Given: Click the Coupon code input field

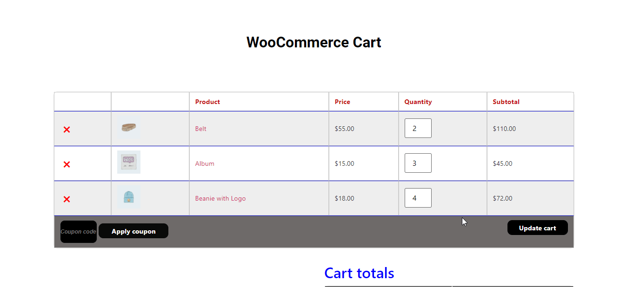Looking at the screenshot, I should (78, 232).
